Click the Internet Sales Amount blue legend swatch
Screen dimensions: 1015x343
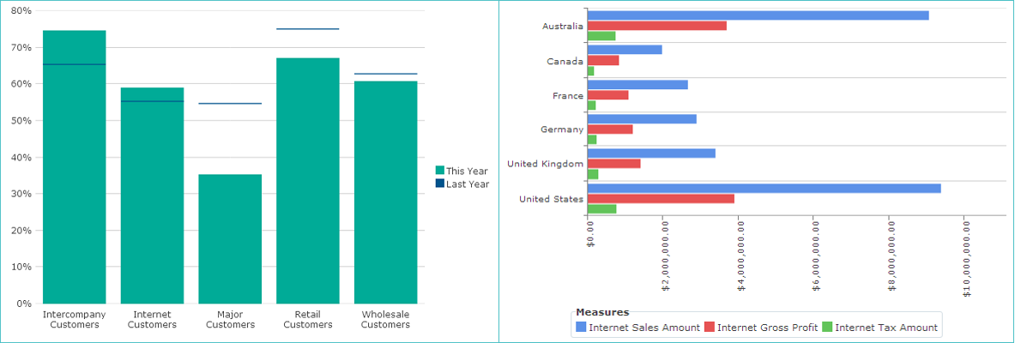pos(581,328)
